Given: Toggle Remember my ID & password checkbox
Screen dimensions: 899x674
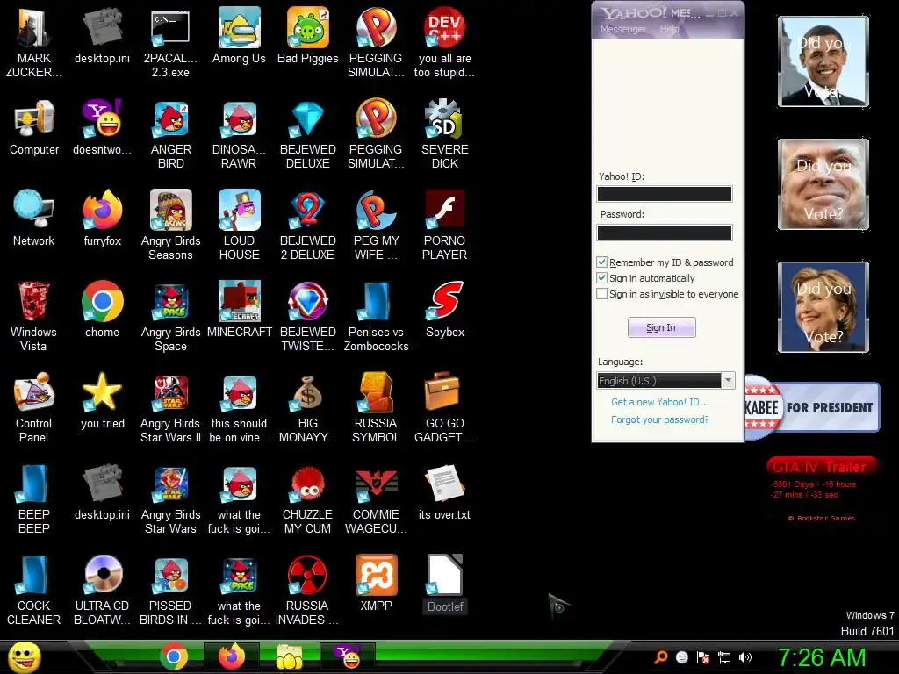Looking at the screenshot, I should (602, 262).
